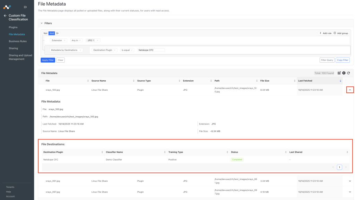The image size is (355, 200).
Task: Sort by Last Shared column
Action: 347,152
